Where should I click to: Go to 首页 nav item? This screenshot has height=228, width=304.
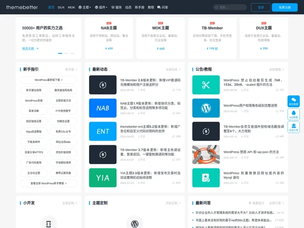pos(51,7)
